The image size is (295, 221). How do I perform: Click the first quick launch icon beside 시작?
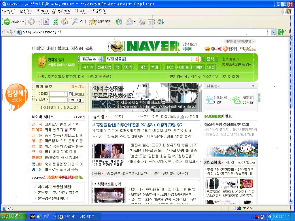tap(32, 217)
